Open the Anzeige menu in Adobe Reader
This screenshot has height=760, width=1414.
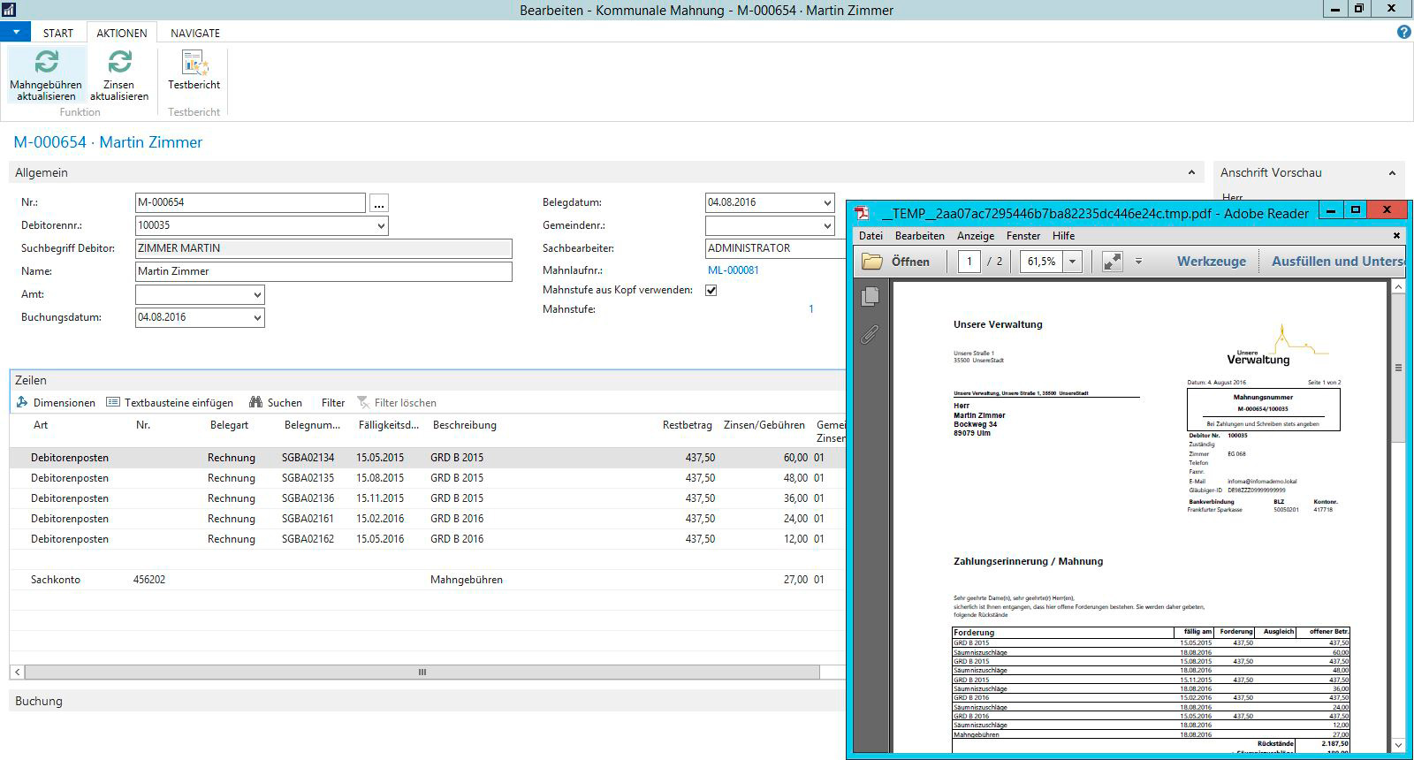[x=975, y=236]
